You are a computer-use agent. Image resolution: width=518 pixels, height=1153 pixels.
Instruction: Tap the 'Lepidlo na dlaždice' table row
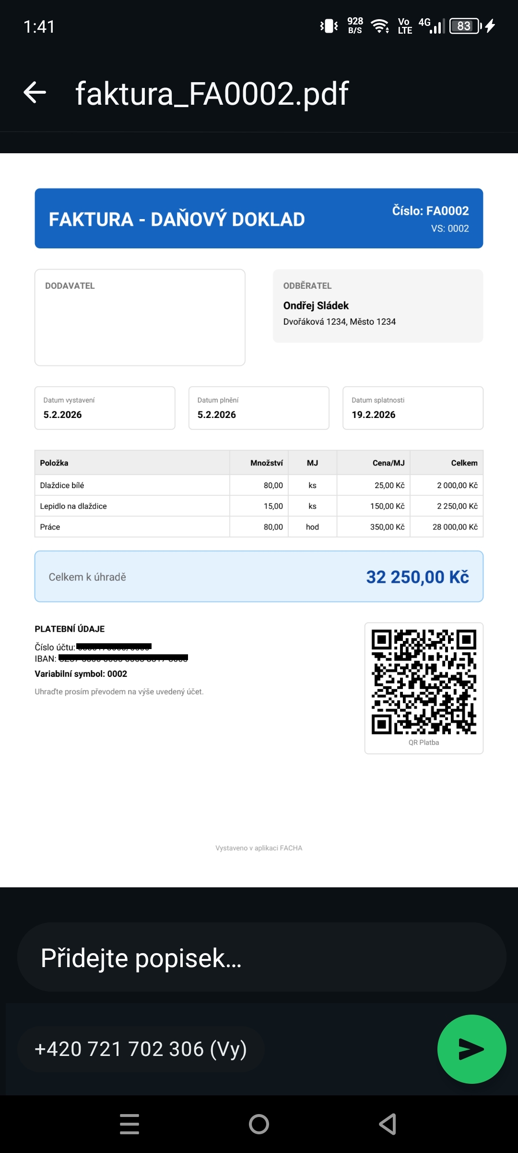click(x=259, y=506)
